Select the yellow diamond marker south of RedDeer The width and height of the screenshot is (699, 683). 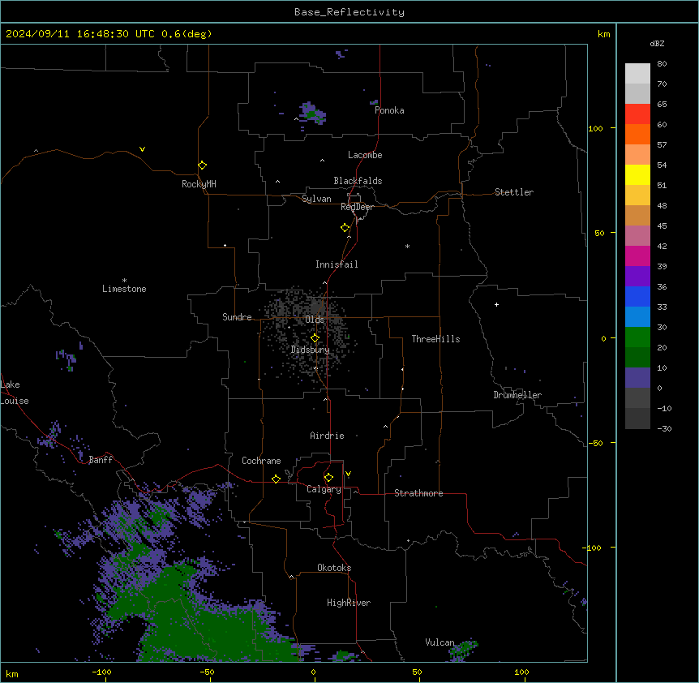pos(345,228)
